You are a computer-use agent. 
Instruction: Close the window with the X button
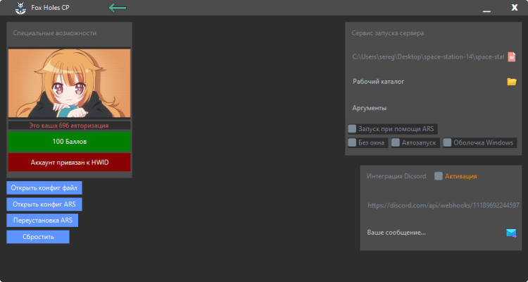(x=514, y=8)
